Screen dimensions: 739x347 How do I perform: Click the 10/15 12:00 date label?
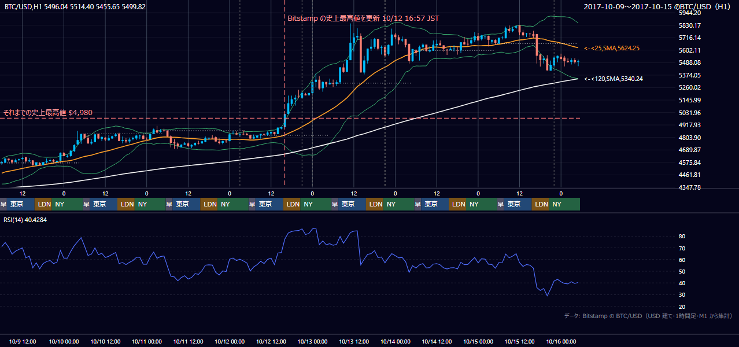520,341
